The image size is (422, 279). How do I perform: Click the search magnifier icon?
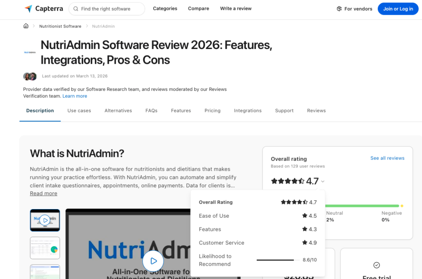click(76, 9)
